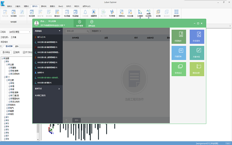The height and width of the screenshot is (145, 232).
Task: Click the 钢筋标注 ribbon icon
Action: click(122, 13)
